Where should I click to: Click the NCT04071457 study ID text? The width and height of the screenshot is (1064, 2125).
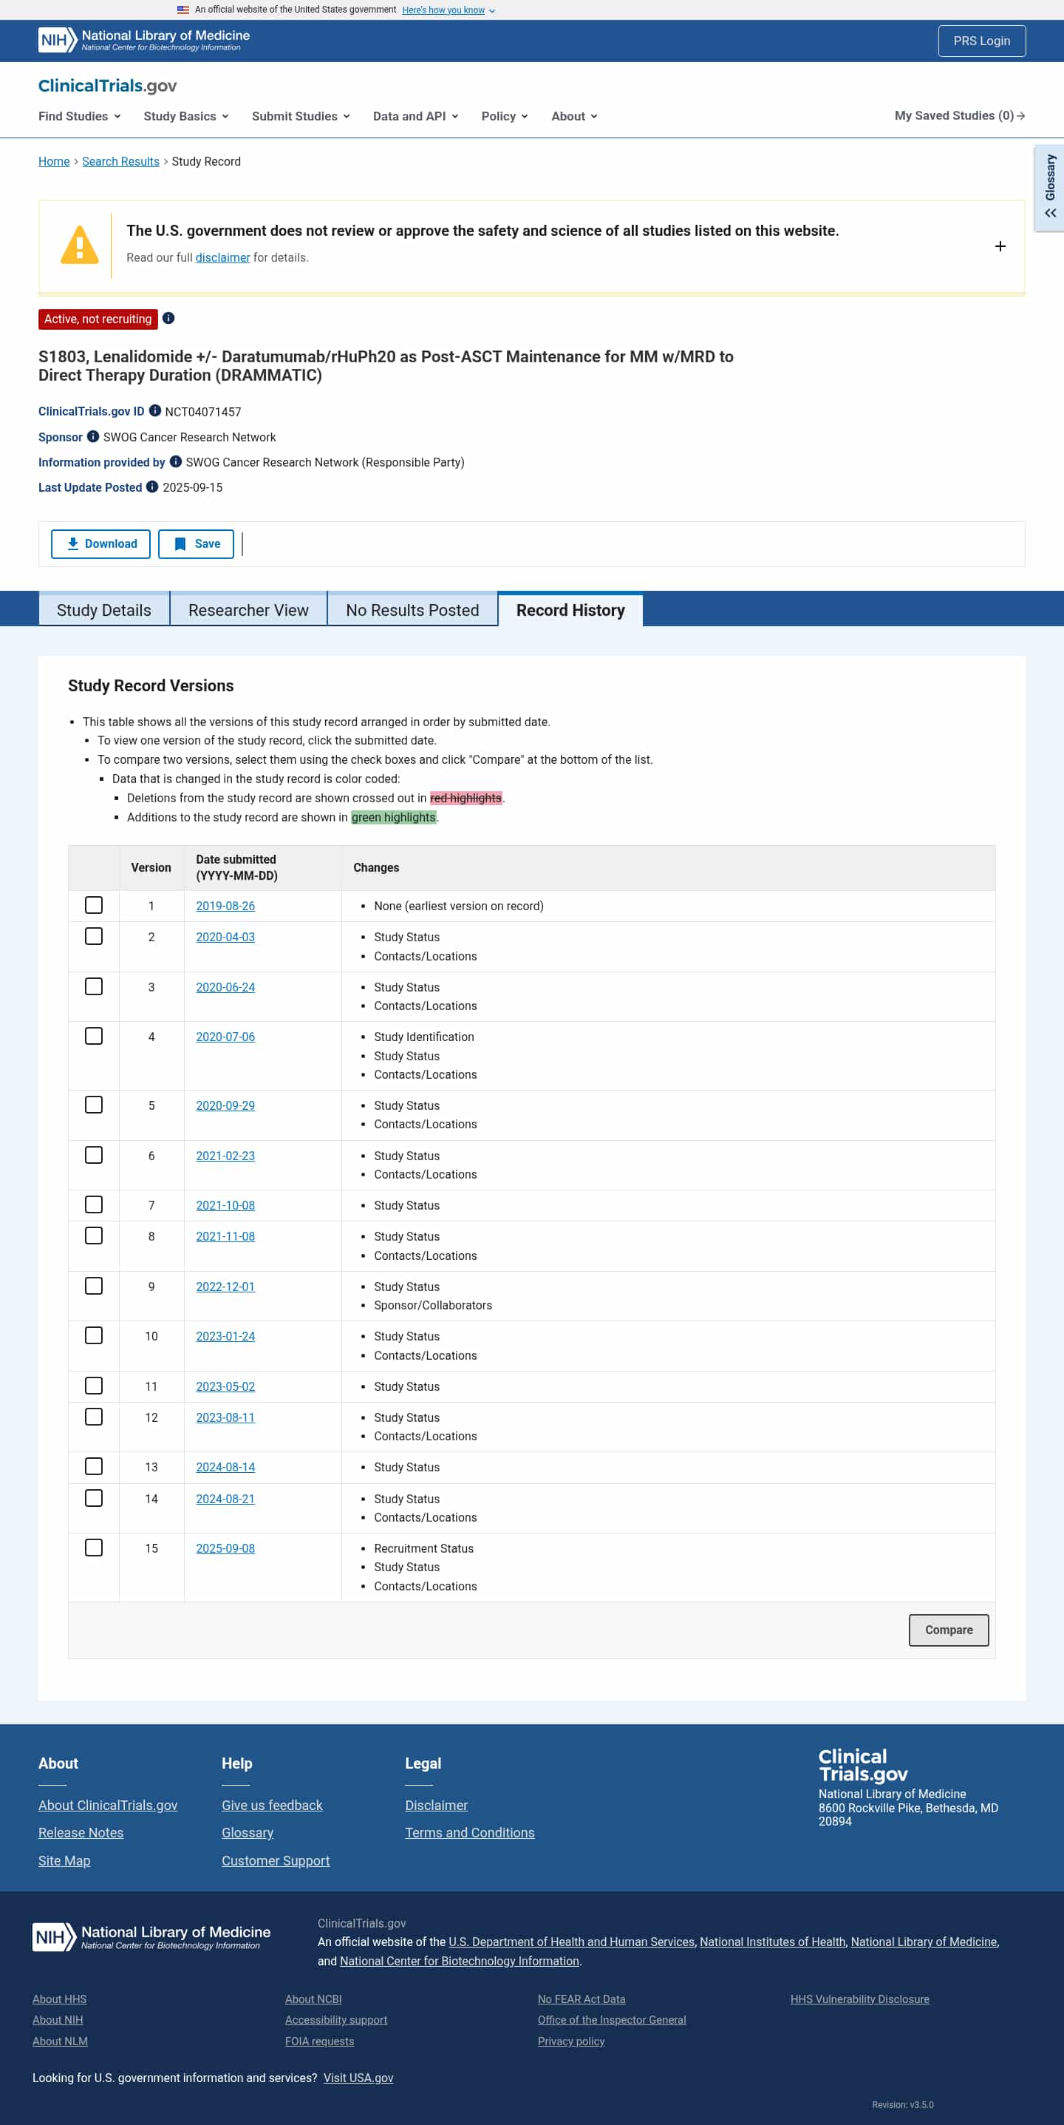click(202, 412)
